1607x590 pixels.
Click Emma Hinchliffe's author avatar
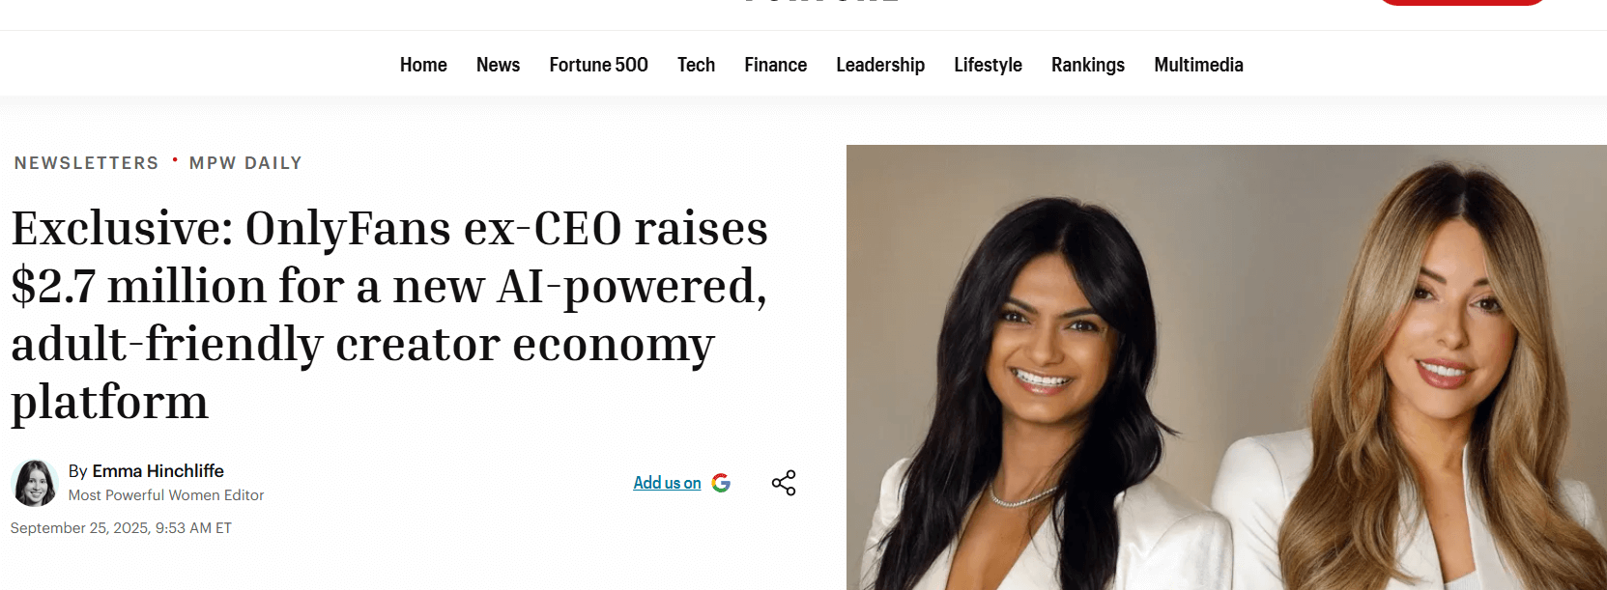coord(35,483)
